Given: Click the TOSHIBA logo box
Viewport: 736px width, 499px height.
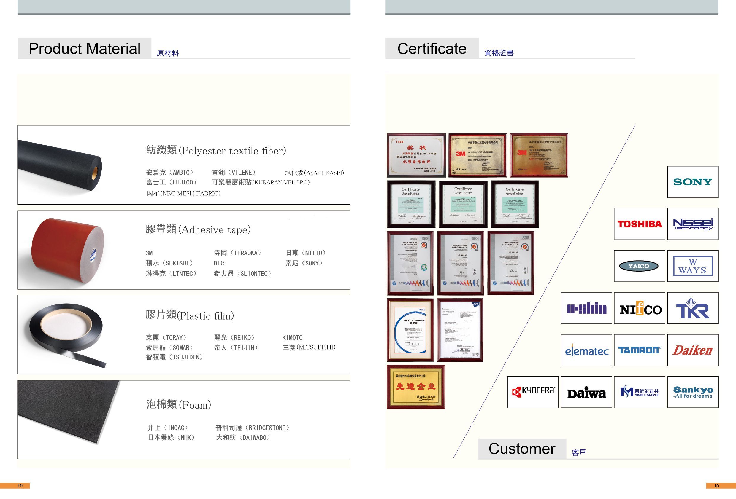Looking at the screenshot, I should [x=640, y=224].
